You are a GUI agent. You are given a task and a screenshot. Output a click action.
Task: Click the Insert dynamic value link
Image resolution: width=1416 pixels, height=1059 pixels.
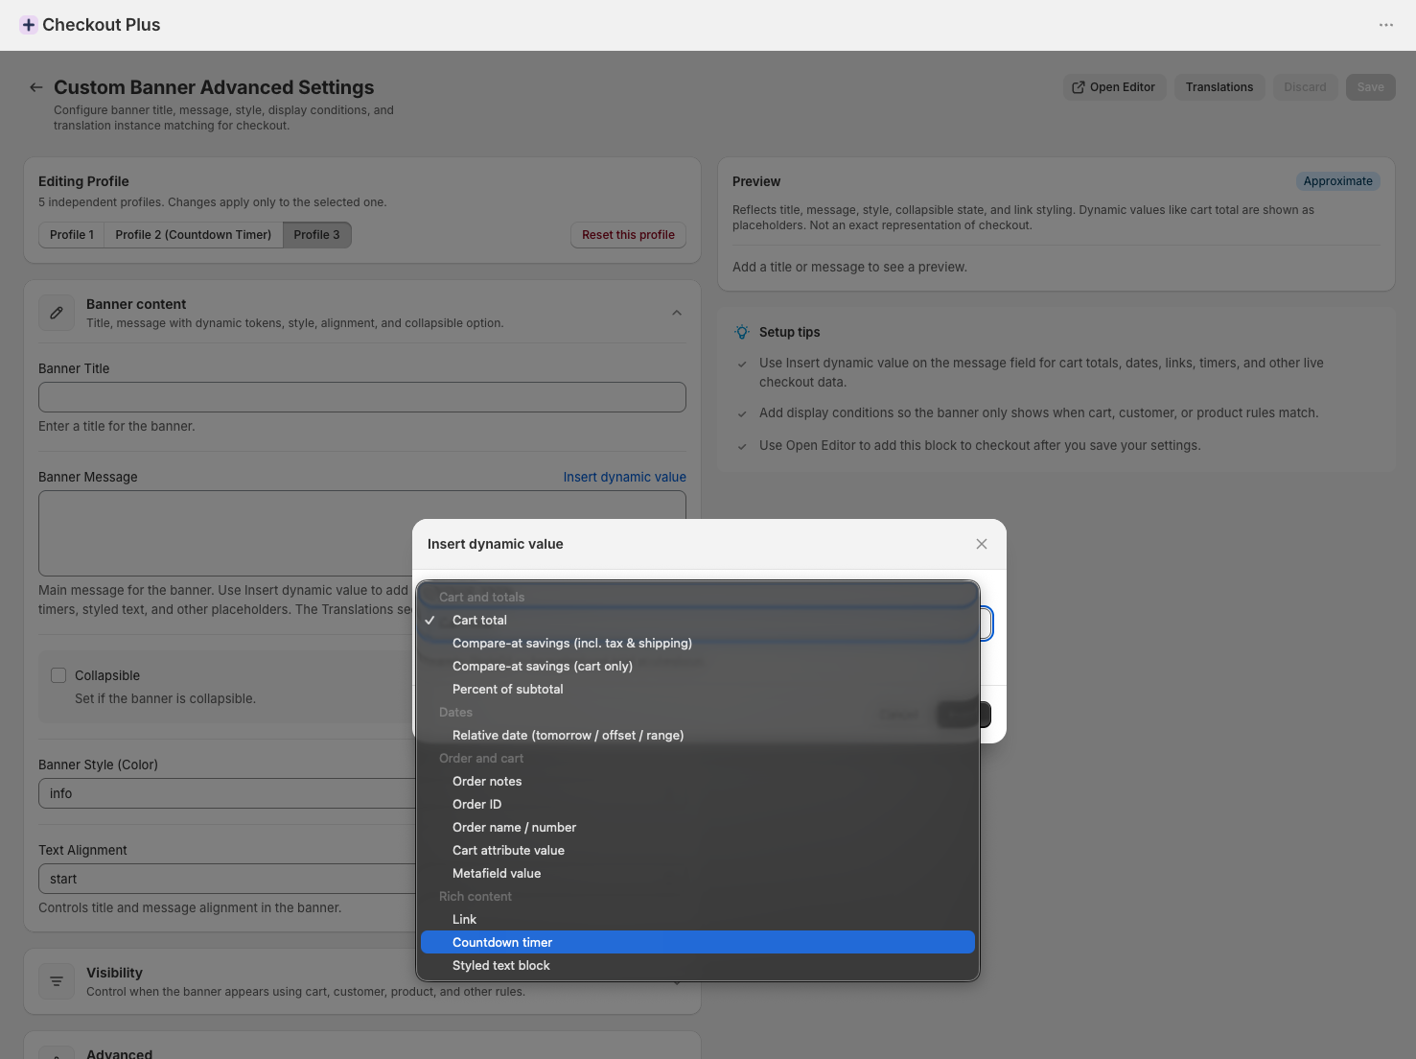click(x=624, y=477)
